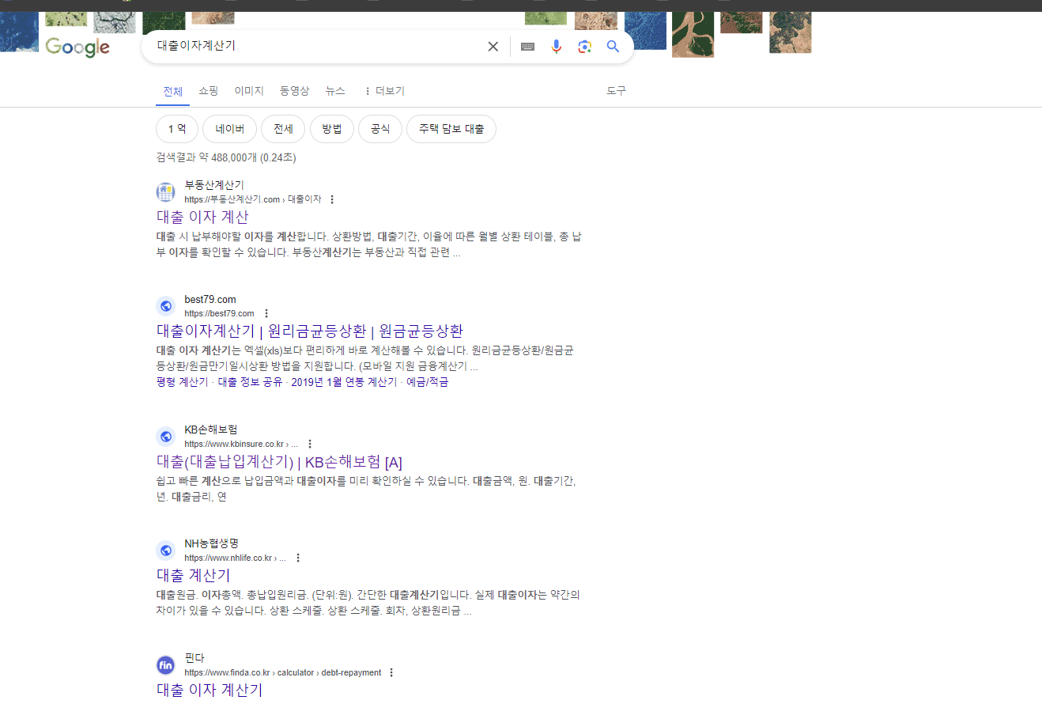Screen dimensions: 1042x704
Task: Click the site name 부동산계산기 above its URL
Action: point(214,185)
